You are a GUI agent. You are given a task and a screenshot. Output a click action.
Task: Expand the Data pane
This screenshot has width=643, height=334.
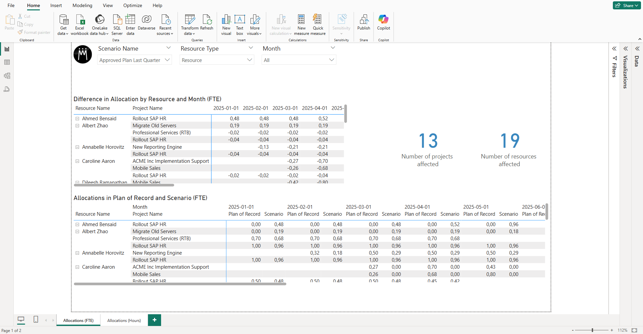pos(637,49)
